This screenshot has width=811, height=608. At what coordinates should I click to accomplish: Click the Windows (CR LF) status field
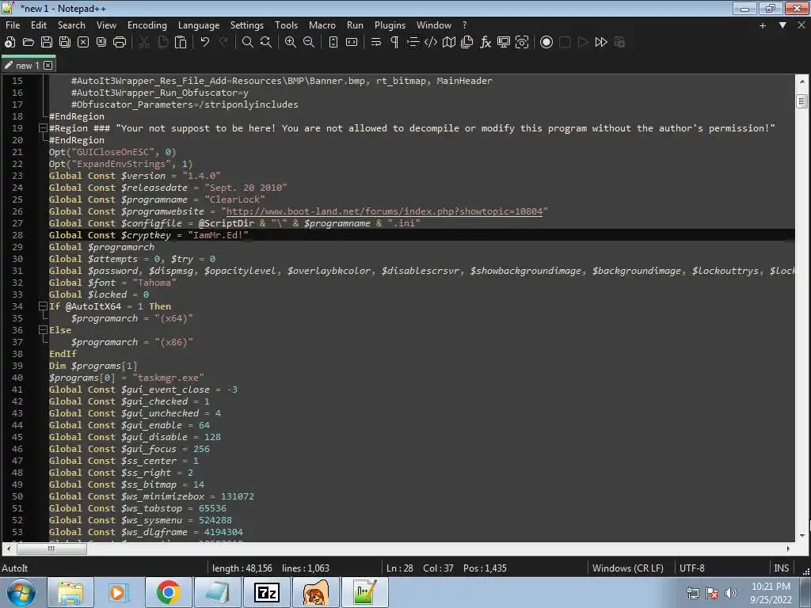628,568
